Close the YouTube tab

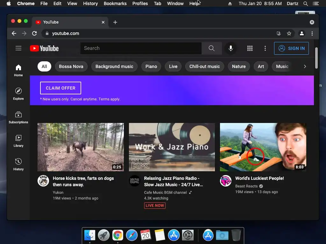[103, 22]
